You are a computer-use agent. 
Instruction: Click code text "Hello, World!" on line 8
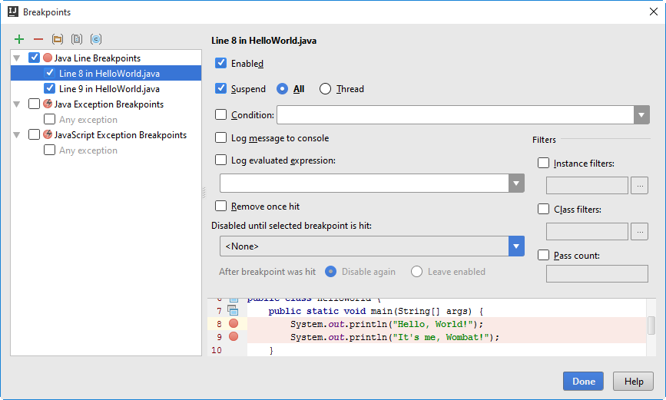(x=432, y=324)
